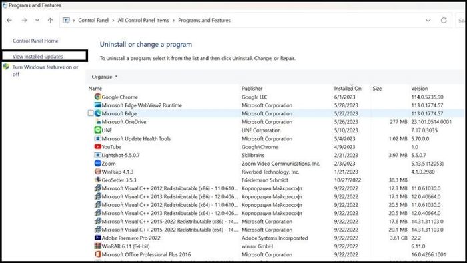467x263 pixels.
Task: Click the Microsoft Office Professional Plus 2016 icon
Action: click(x=97, y=254)
